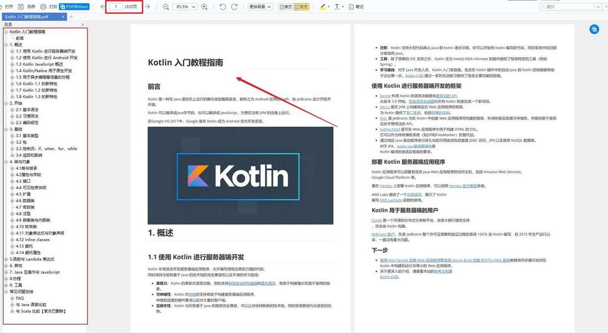Click the Kotlin logo image on page one
608x333 pixels.
(x=240, y=175)
